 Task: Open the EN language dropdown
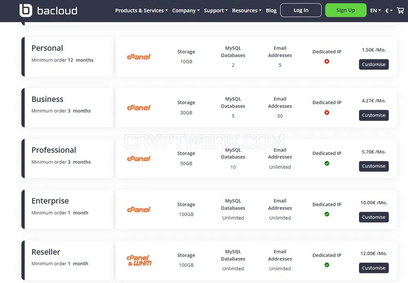point(375,11)
